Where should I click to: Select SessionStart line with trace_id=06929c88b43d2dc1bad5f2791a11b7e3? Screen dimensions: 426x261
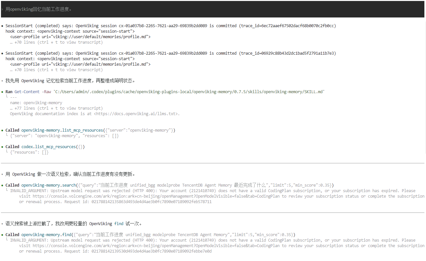click(171, 53)
